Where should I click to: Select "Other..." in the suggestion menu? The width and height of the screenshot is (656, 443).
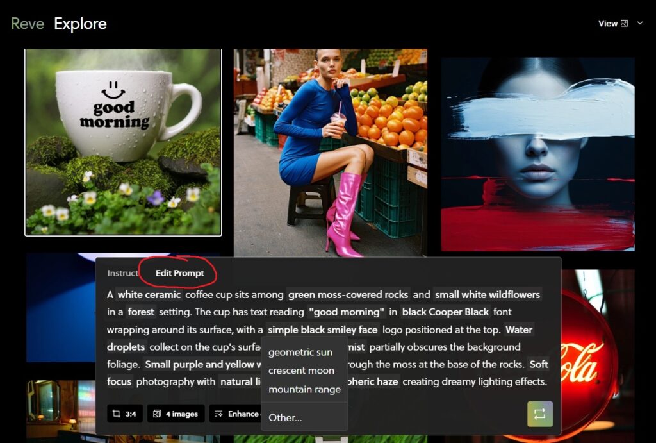click(x=285, y=417)
